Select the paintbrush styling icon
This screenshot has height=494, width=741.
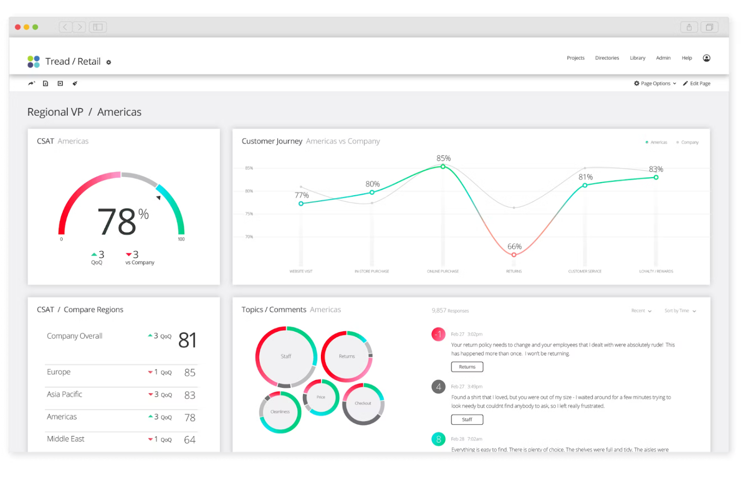(x=75, y=83)
